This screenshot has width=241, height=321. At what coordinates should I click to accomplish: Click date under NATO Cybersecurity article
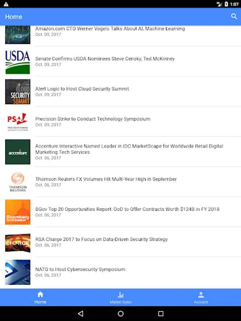coord(48,275)
